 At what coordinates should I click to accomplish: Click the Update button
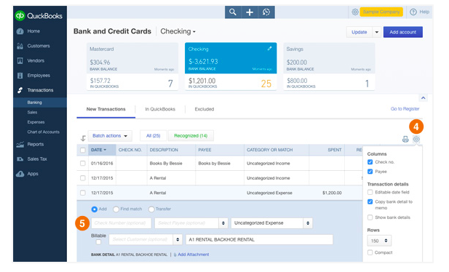(359, 32)
